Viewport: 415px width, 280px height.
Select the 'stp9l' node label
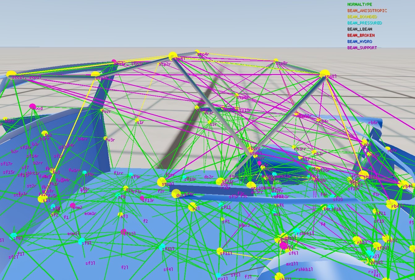coord(168,184)
